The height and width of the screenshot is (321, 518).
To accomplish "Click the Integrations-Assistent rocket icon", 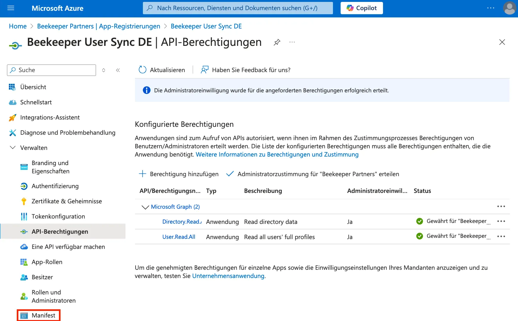I will tap(12, 118).
